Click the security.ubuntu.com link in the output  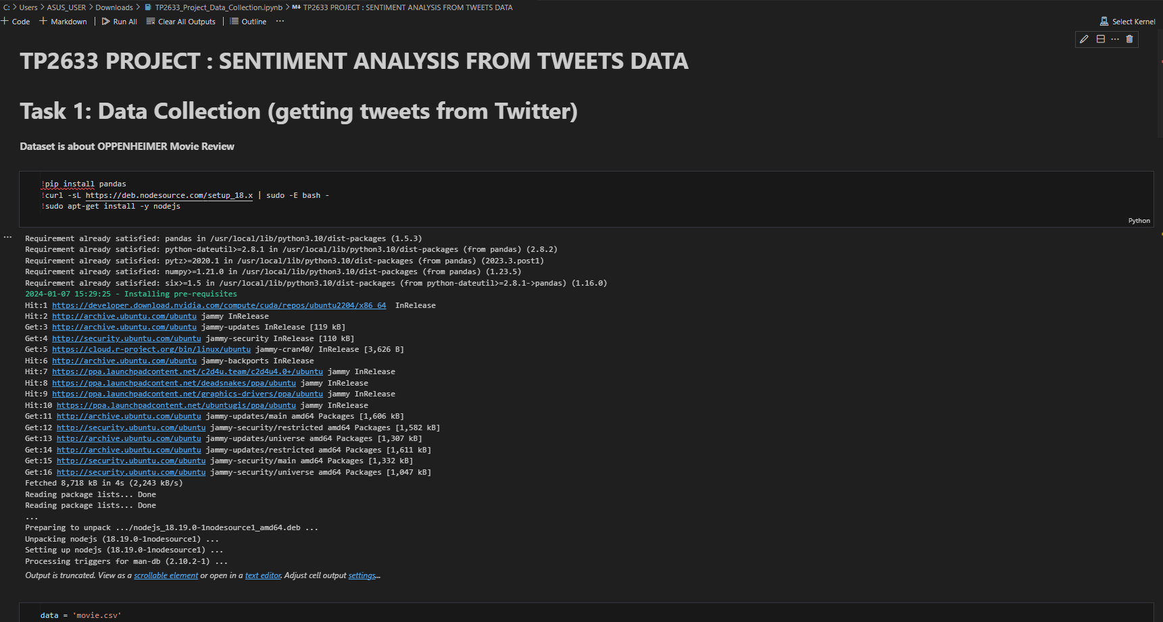pyautogui.click(x=126, y=338)
